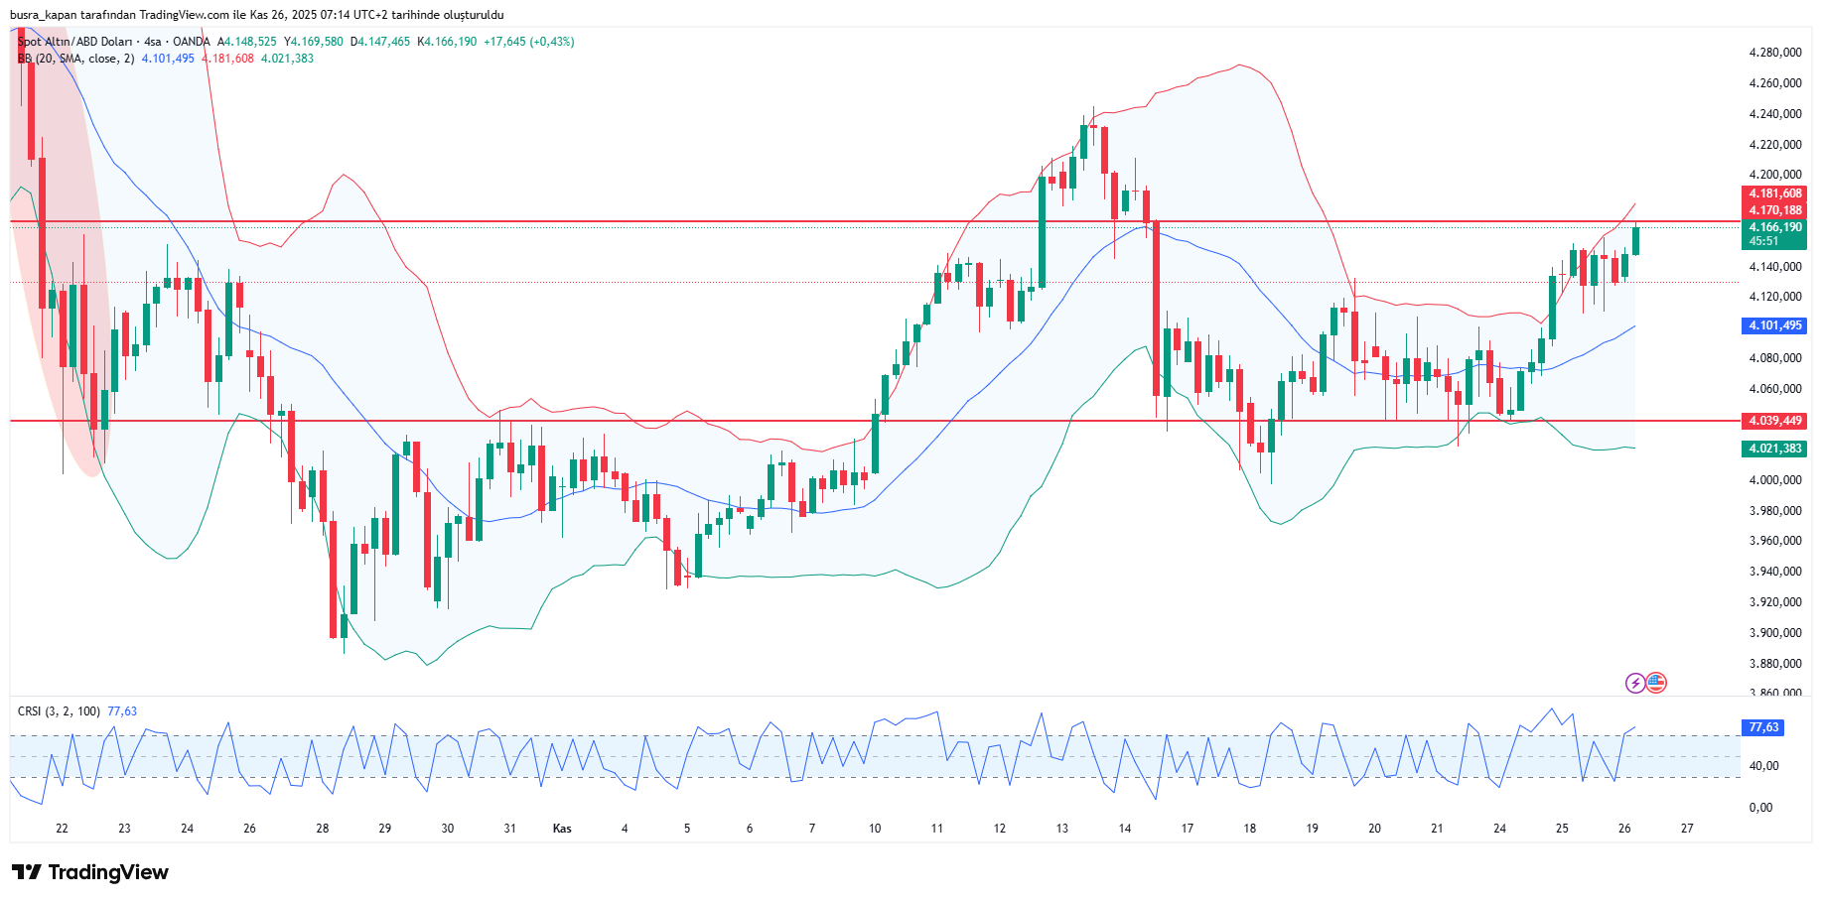The image size is (1822, 902).
Task: Click the TradingView logo at the bottom
Action: [x=90, y=872]
